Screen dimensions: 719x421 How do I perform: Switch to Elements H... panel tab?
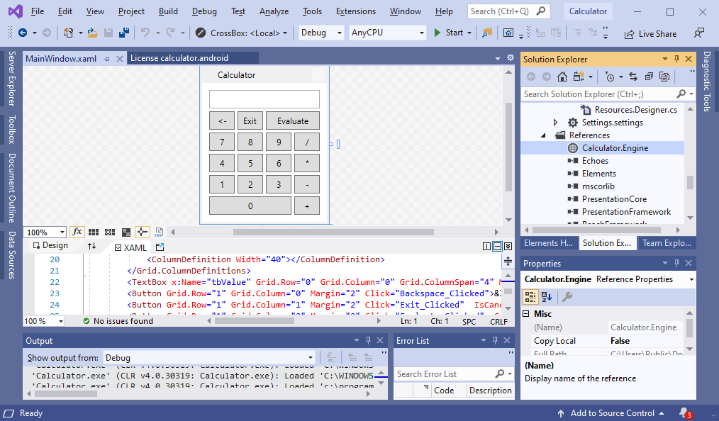point(548,243)
